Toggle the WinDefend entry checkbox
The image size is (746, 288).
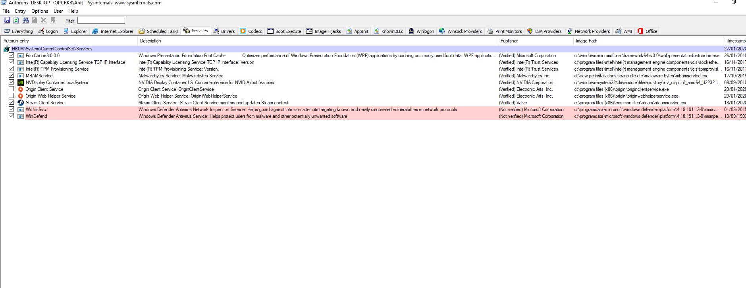coord(12,116)
